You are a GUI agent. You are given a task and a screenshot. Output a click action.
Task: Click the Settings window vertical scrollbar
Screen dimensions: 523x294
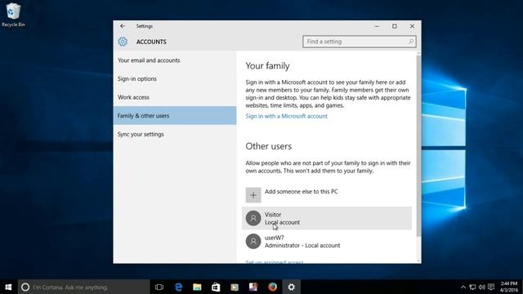click(x=418, y=147)
